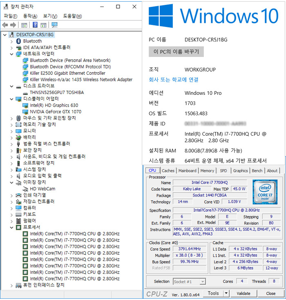Viewport: 286px width, 300px height.
Task: Open the 동작(A) menu
Action: pos(30,16)
